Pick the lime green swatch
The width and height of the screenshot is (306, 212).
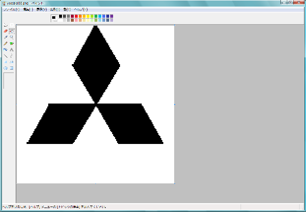[92, 16]
